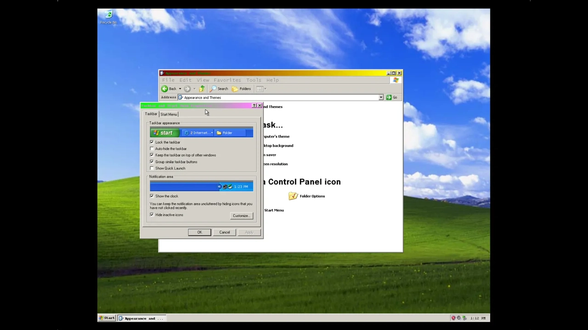588x330 pixels.
Task: Open the Recycle Bin desktop icon
Action: click(x=108, y=16)
